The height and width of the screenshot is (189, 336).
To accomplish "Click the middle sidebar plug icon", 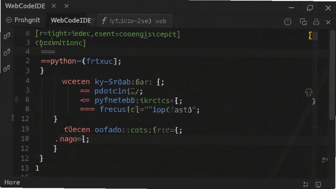I will (x=7, y=52).
